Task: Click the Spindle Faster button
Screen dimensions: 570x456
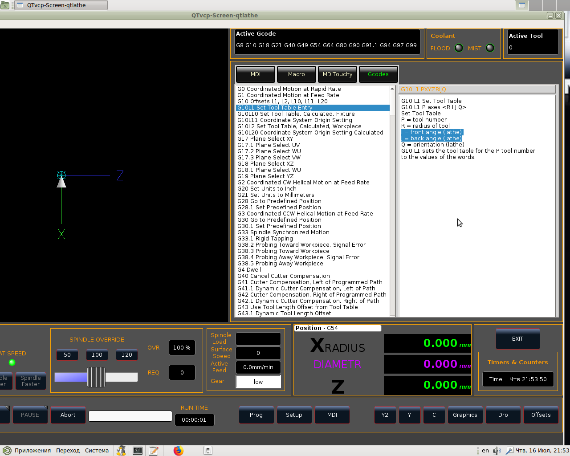Action: (31, 381)
